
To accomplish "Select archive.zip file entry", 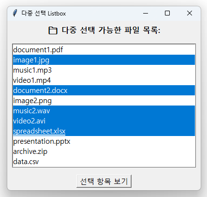I will [x=104, y=152].
